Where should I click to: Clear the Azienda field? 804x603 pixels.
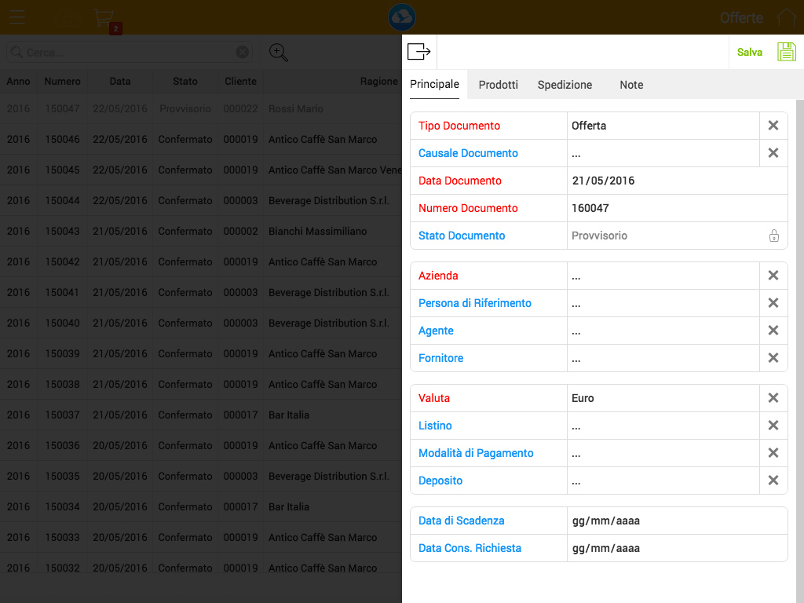tap(773, 276)
